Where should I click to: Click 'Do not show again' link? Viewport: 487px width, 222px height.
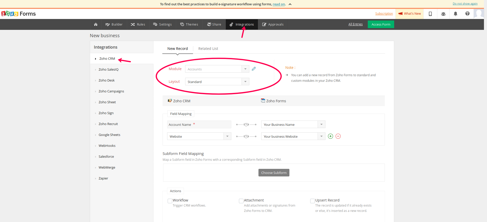465,4
